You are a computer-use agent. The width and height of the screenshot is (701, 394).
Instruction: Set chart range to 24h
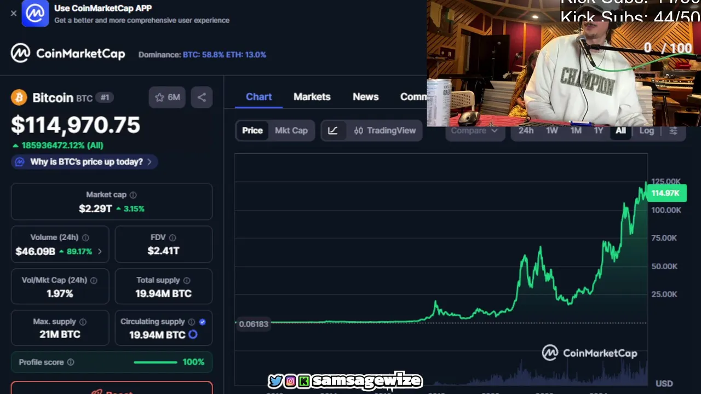click(x=526, y=131)
